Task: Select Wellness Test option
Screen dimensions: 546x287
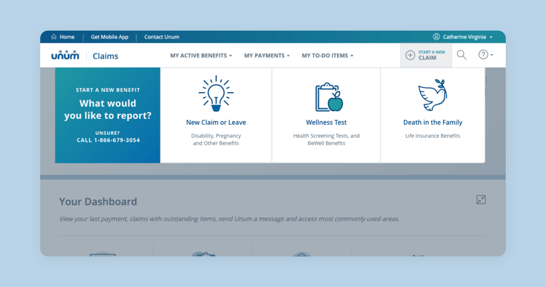Action: (326, 122)
